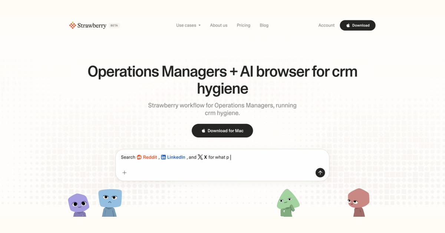Click the purple character mascot
The image size is (445, 233).
point(79,205)
